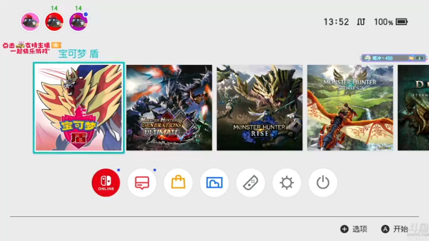Click the 开始 start button

pyautogui.click(x=395, y=229)
